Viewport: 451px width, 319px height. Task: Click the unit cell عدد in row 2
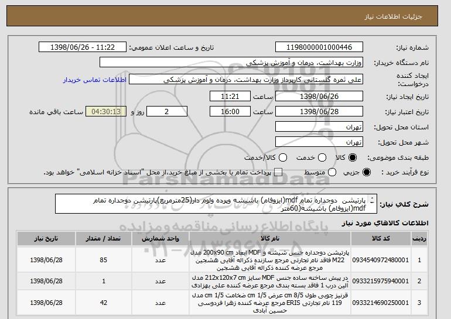point(160,281)
